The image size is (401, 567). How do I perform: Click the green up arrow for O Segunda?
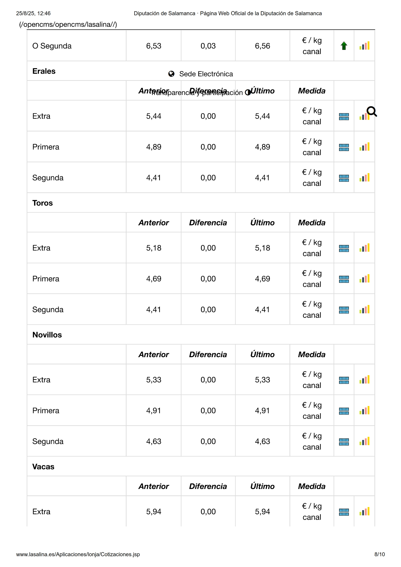[x=344, y=46]
